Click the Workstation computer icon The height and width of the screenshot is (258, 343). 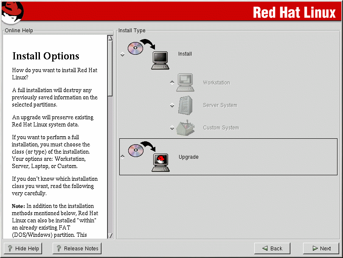(x=185, y=83)
